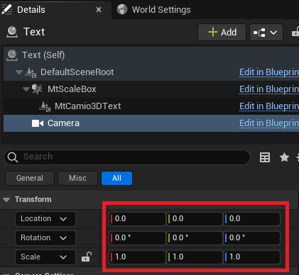Switch to the World Settings tab
The width and height of the screenshot is (299, 275).
[154, 10]
